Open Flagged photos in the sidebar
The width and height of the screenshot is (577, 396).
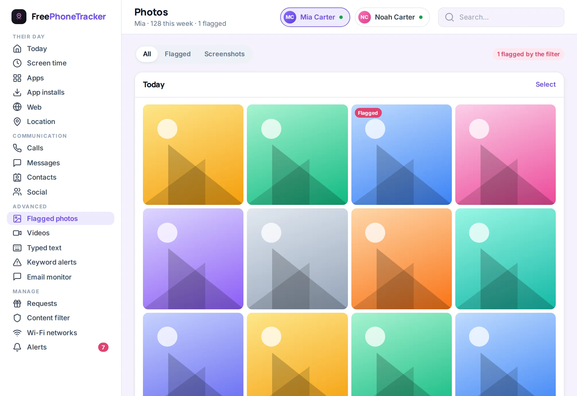pos(61,219)
